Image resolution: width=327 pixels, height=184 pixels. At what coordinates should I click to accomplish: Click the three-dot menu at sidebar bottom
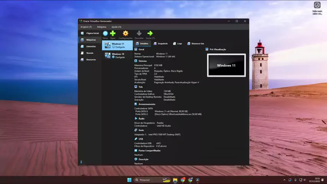81,162
